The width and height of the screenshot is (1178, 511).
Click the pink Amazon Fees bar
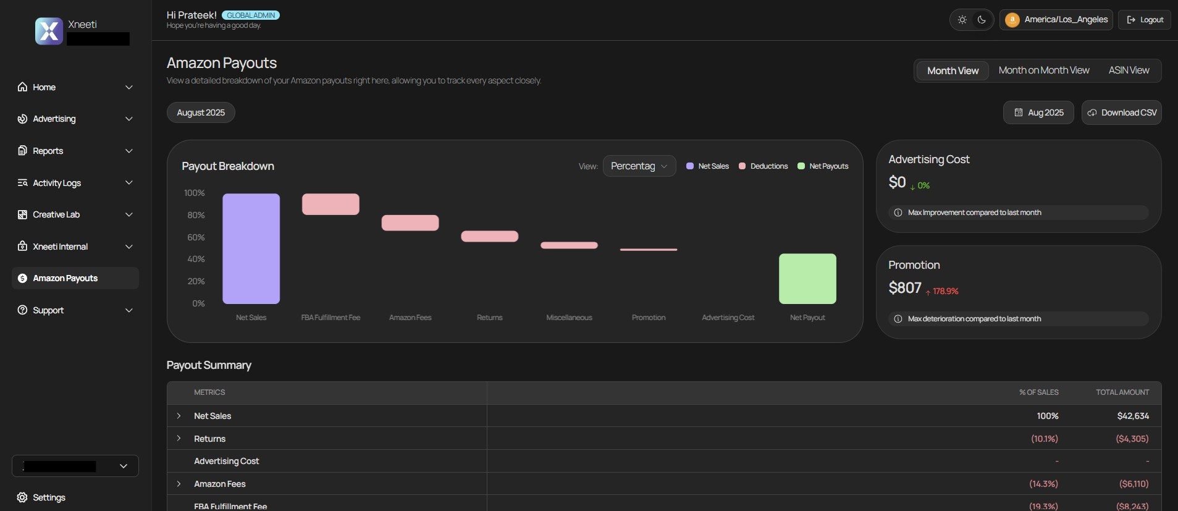tap(410, 223)
